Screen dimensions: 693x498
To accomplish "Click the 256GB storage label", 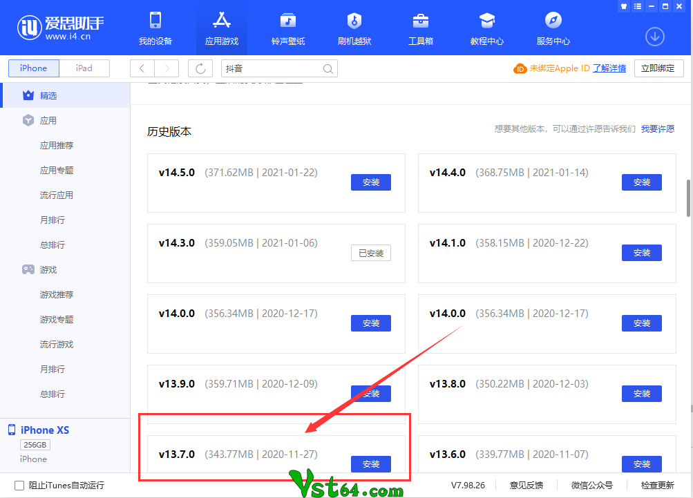I will [x=35, y=445].
